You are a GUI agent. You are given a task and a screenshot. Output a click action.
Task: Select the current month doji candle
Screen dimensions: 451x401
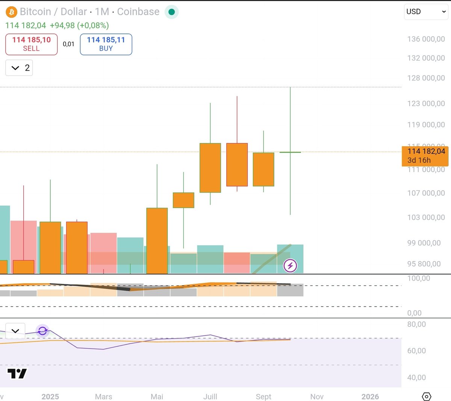290,152
